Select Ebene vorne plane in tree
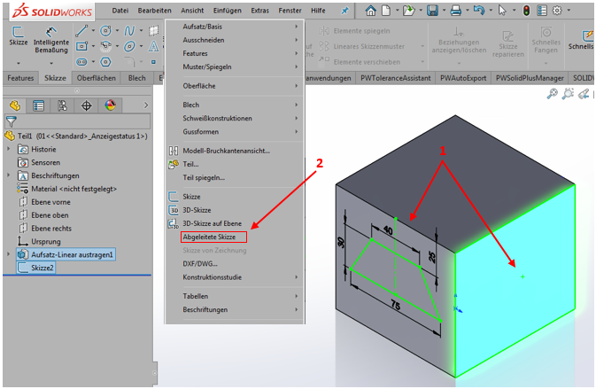The image size is (596, 389). (x=51, y=201)
